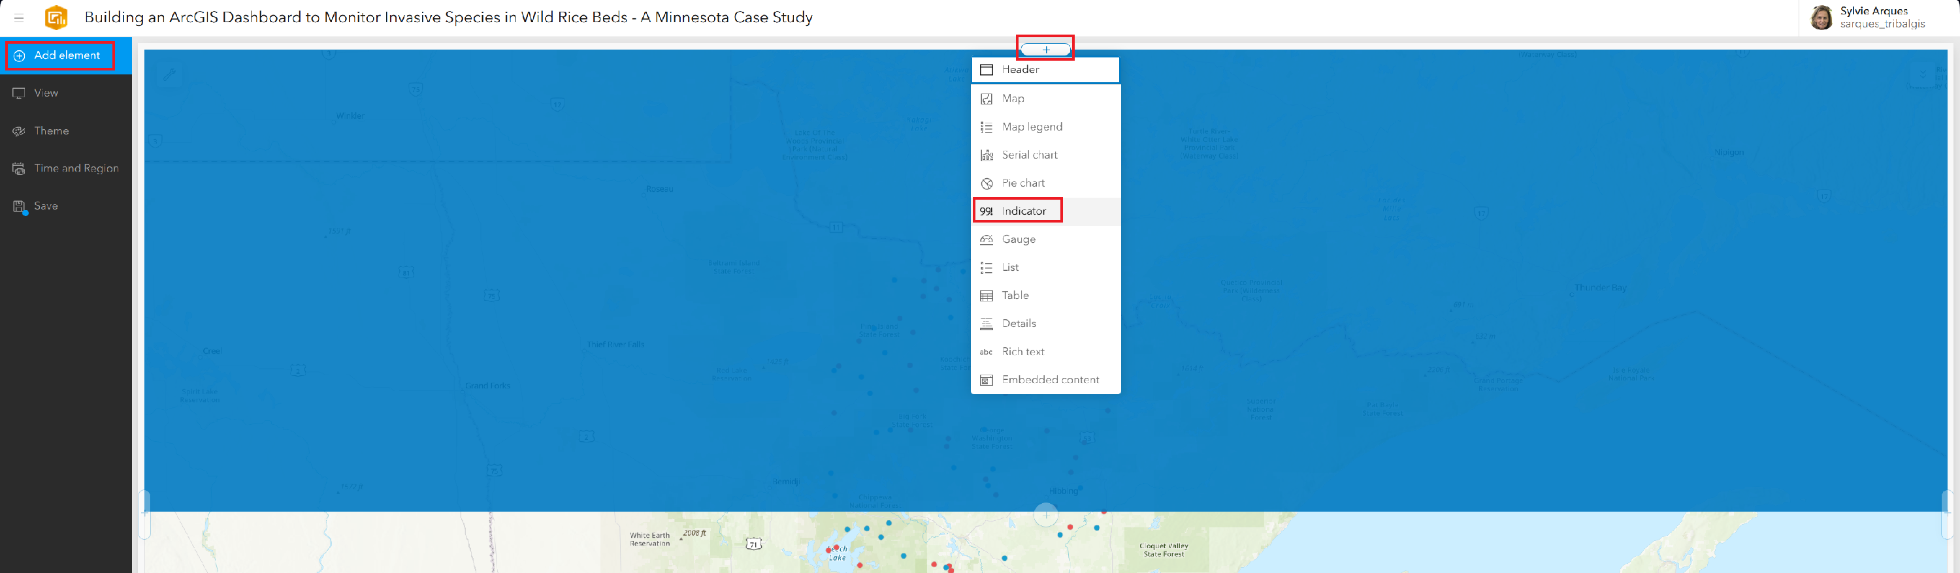1960x573 pixels.
Task: Click the ArcGIS Dashboards logo icon
Action: click(56, 17)
